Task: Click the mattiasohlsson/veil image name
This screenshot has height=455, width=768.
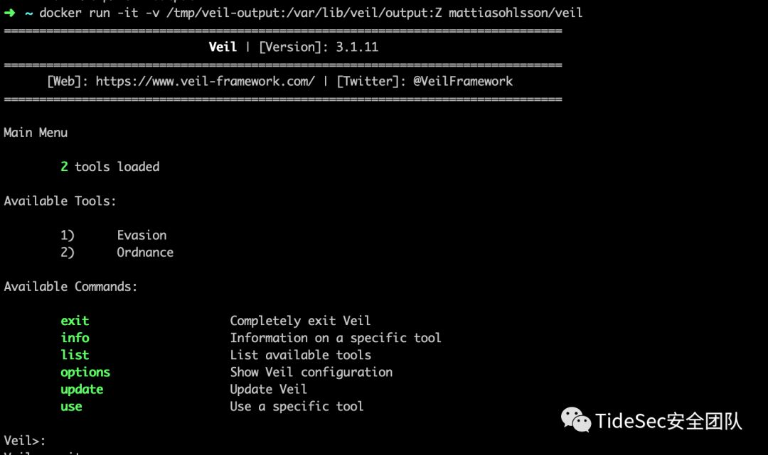Action: coord(516,13)
